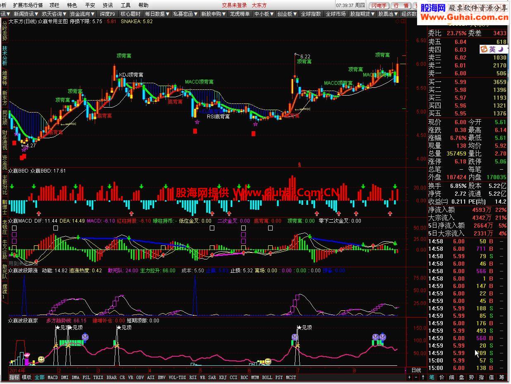The width and height of the screenshot is (511, 384).
Task: Expand the 股票池 dropdown
Action: click(388, 14)
